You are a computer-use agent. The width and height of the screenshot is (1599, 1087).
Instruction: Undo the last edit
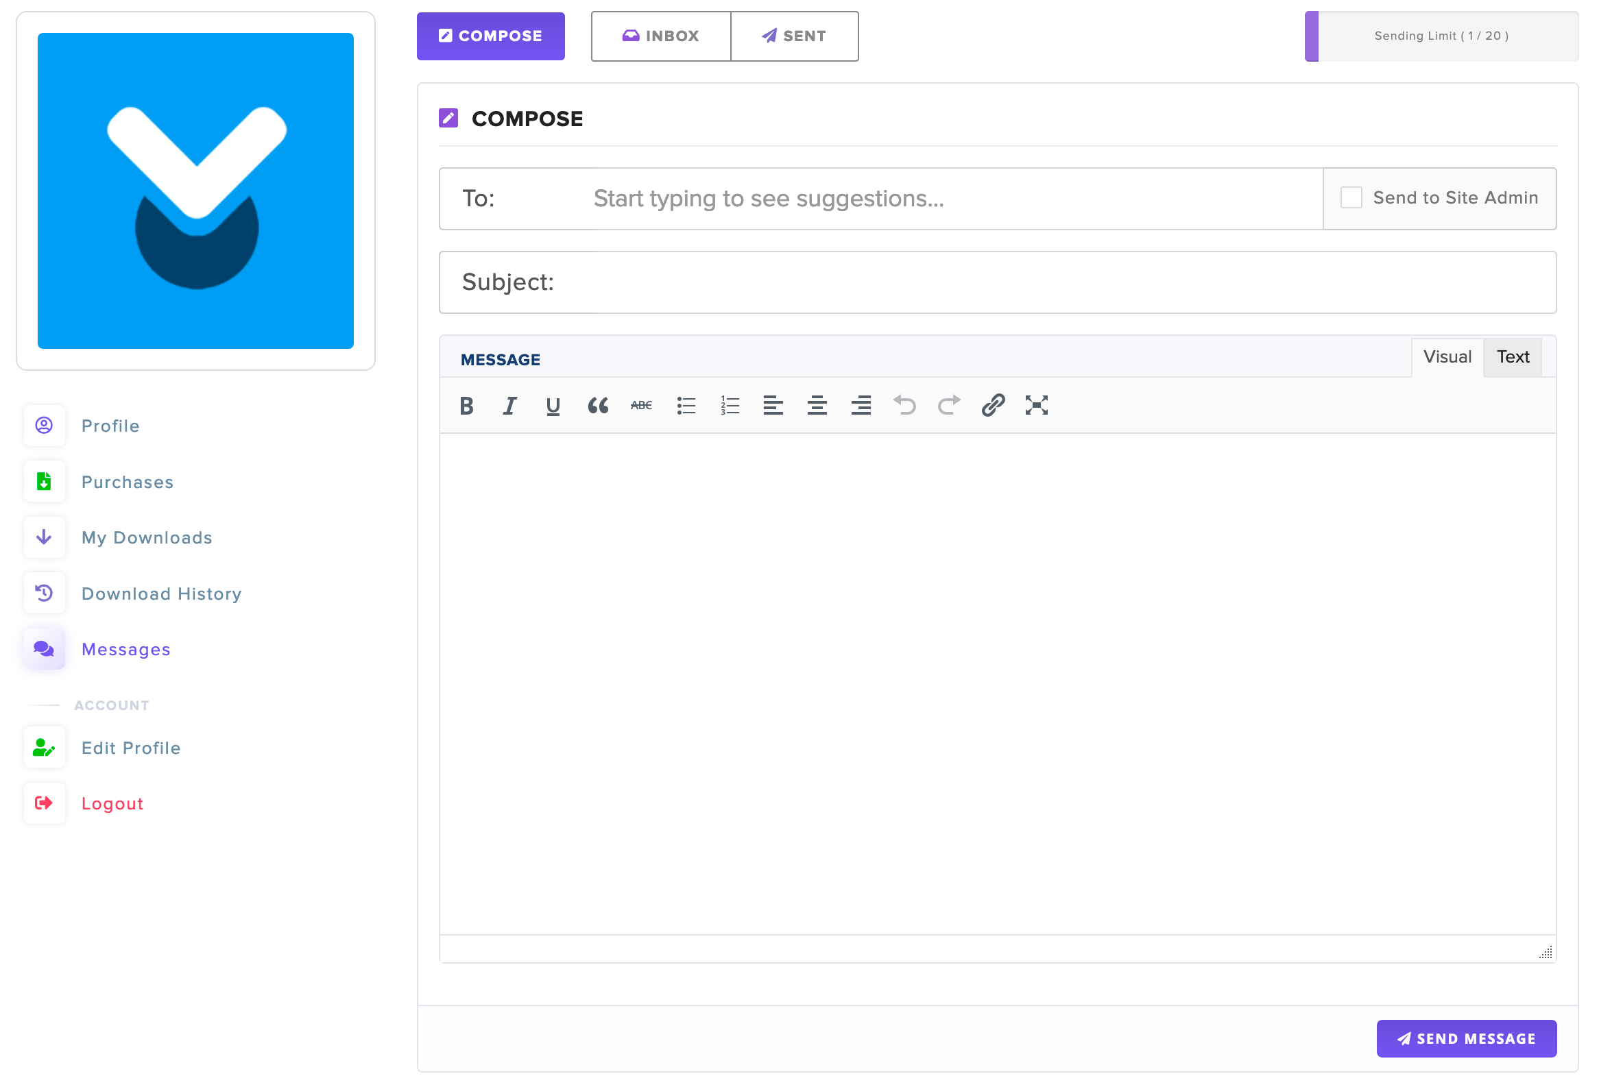pyautogui.click(x=904, y=406)
